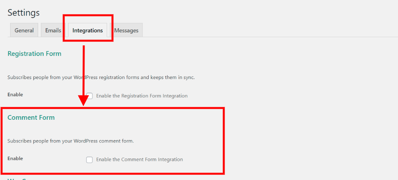Viewport: 398px width, 180px height.
Task: Click 'WordPress' in the registration forms description
Action: 86,77
